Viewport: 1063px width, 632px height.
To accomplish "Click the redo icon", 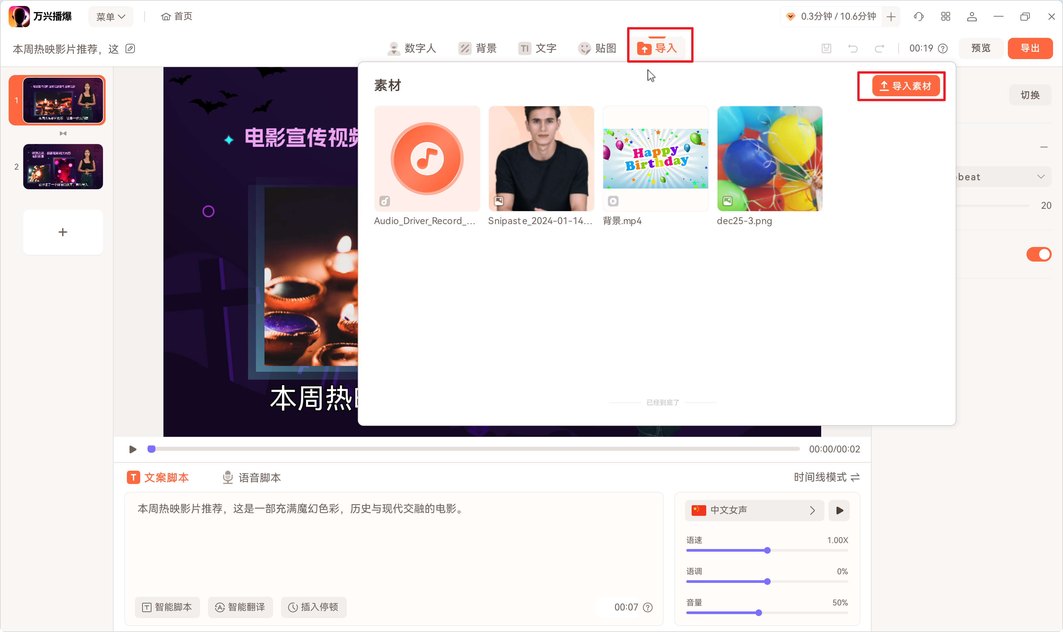I will click(x=879, y=48).
